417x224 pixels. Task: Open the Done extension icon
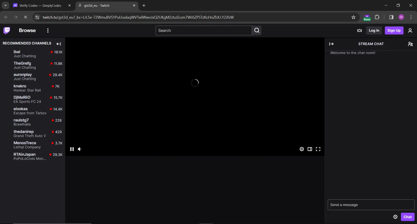pyautogui.click(x=367, y=17)
